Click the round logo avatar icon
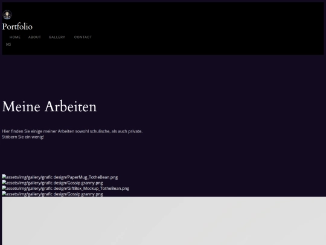Image resolution: width=326 pixels, height=245 pixels. pyautogui.click(x=7, y=15)
